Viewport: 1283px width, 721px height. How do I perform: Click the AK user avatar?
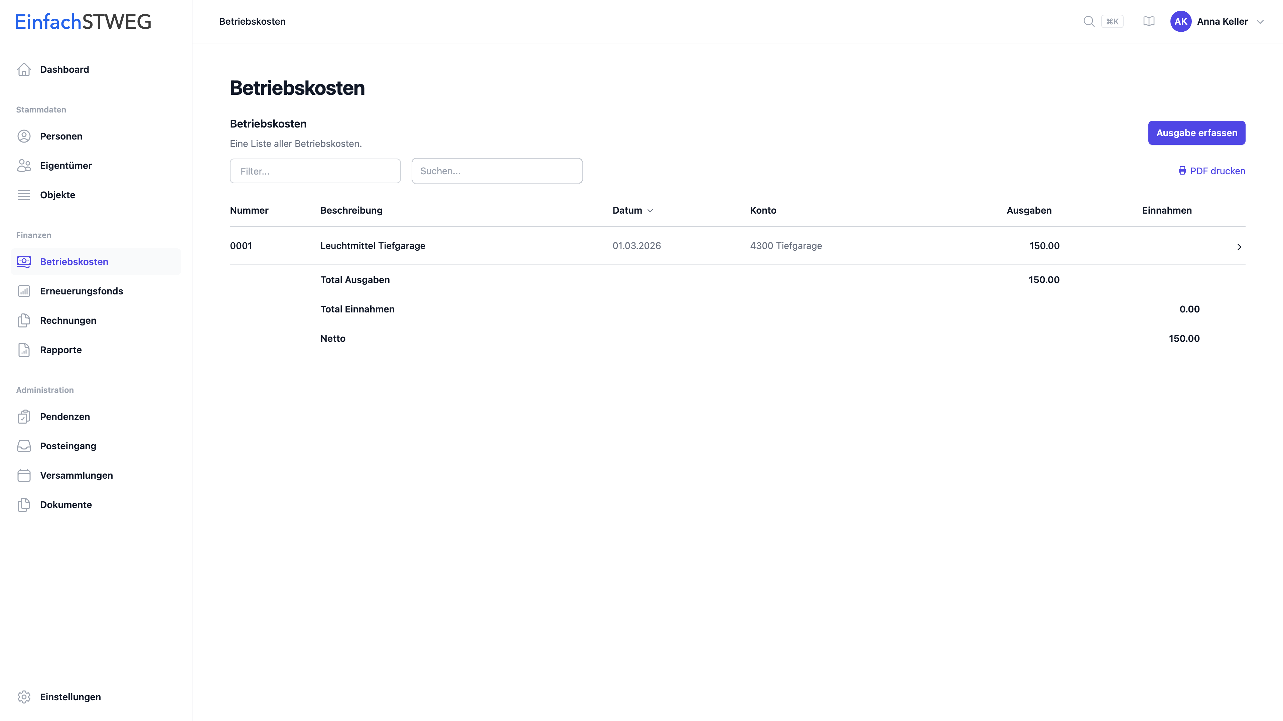pos(1180,21)
